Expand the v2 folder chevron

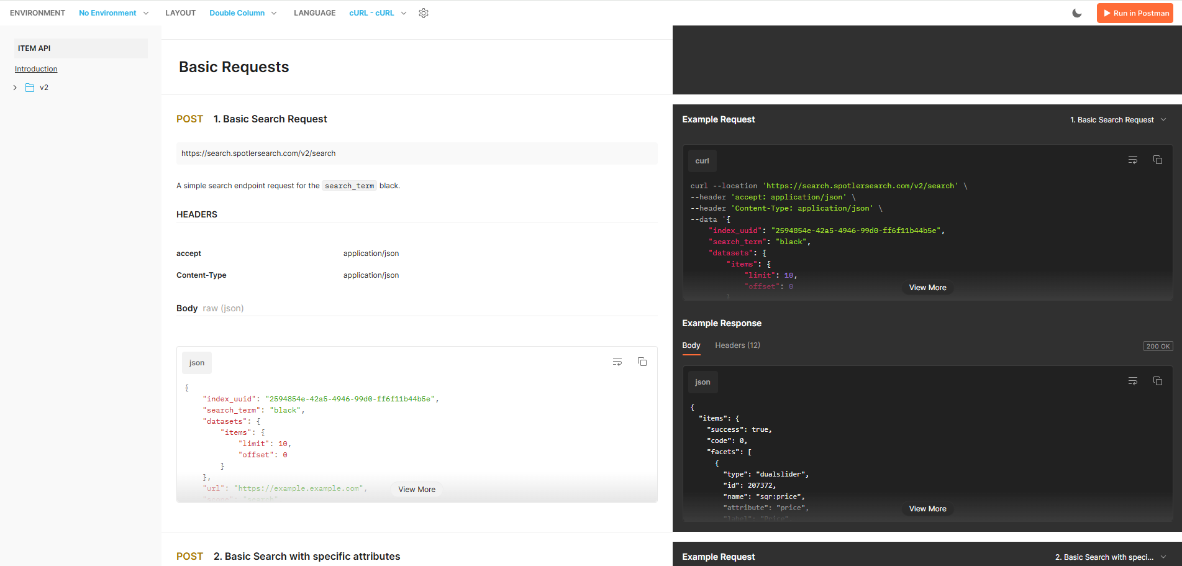(15, 88)
